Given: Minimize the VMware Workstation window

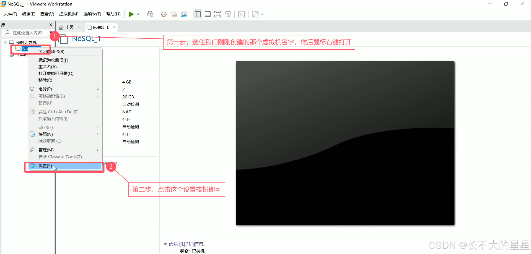Looking at the screenshot, I should 490,4.
